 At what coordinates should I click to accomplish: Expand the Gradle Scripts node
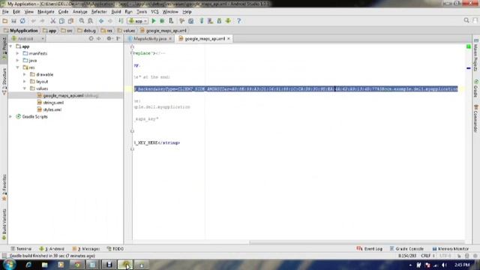[x=11, y=117]
